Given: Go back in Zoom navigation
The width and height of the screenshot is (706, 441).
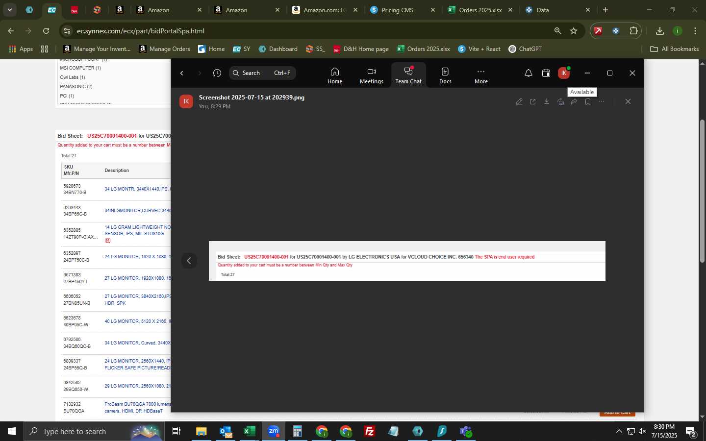Looking at the screenshot, I should pos(182,73).
